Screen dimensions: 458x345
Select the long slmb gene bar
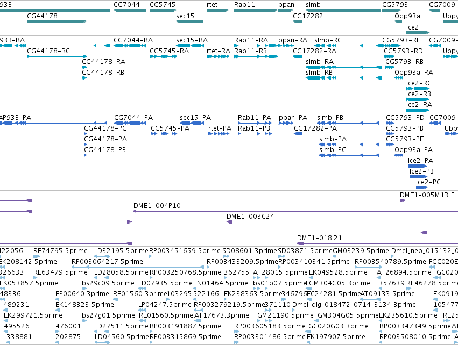[343, 10]
